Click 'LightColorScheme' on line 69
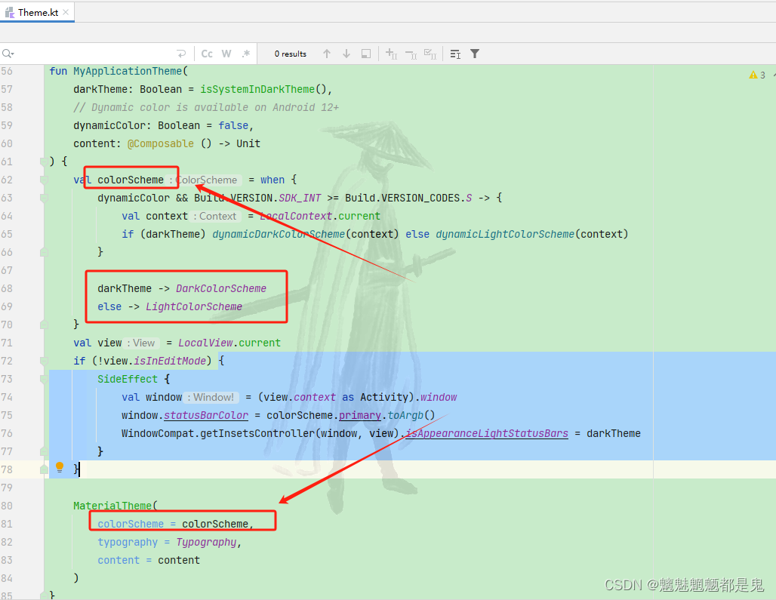776x600 pixels. point(193,306)
